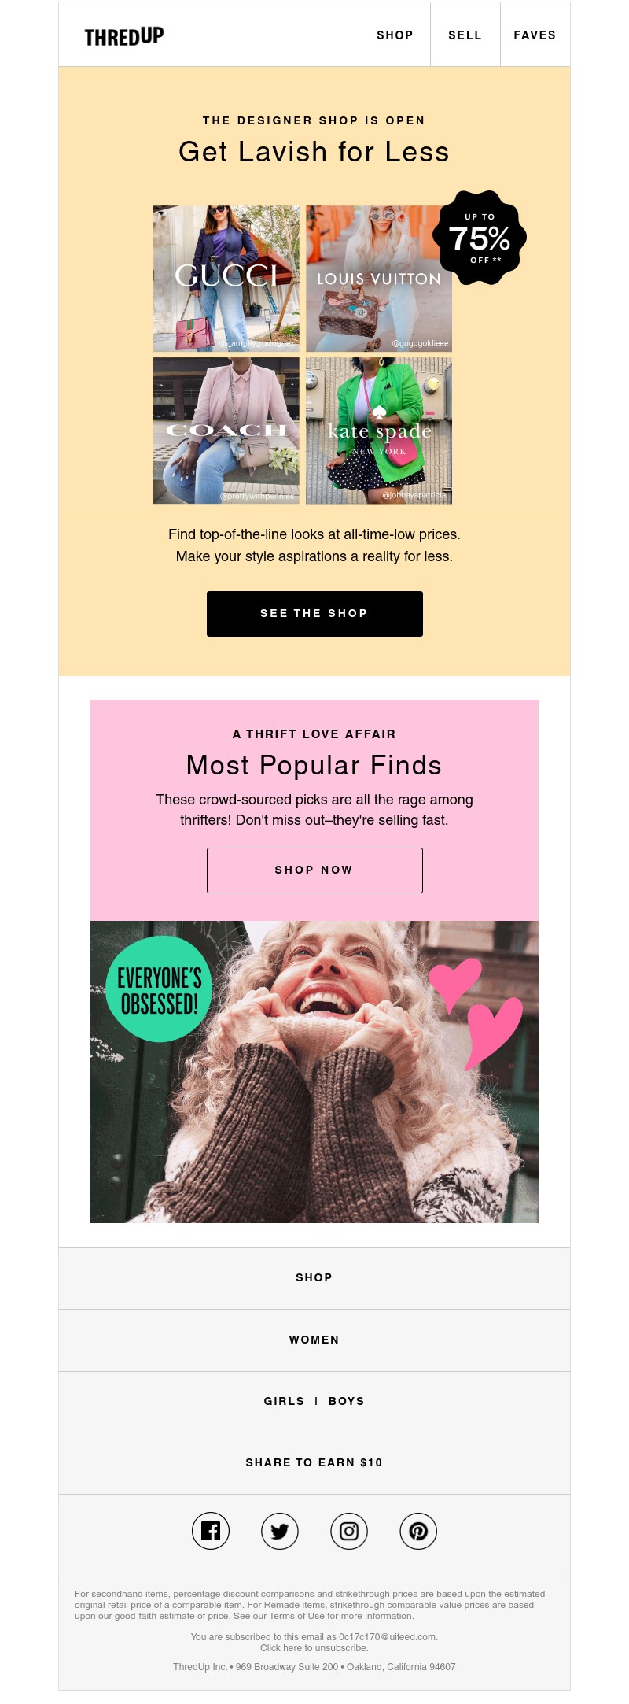Select the Gucci designer photo
The height and width of the screenshot is (1704, 629).
point(226,279)
